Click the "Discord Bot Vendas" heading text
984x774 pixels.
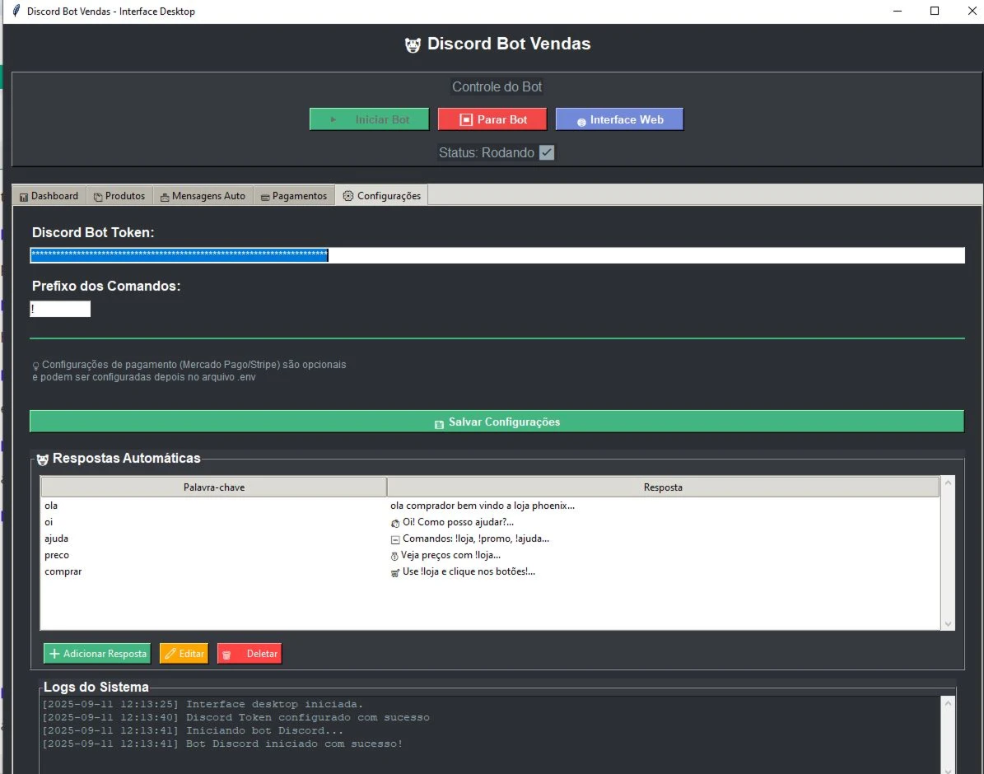coord(509,44)
